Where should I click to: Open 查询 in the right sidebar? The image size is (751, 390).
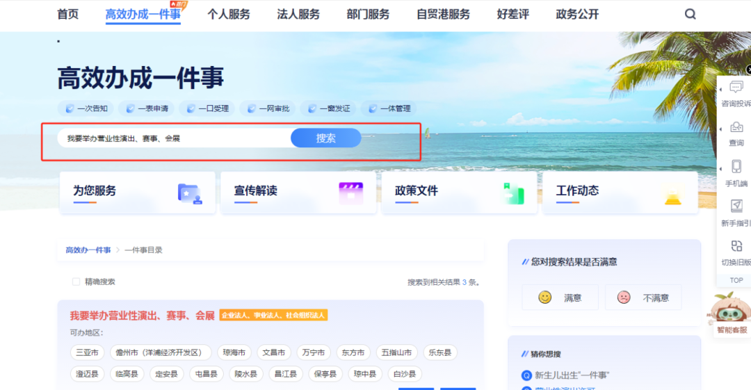(736, 133)
